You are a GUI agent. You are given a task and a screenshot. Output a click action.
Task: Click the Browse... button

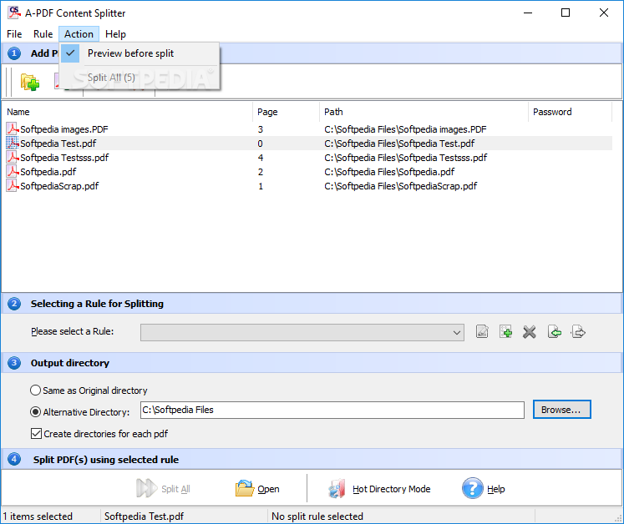(561, 410)
